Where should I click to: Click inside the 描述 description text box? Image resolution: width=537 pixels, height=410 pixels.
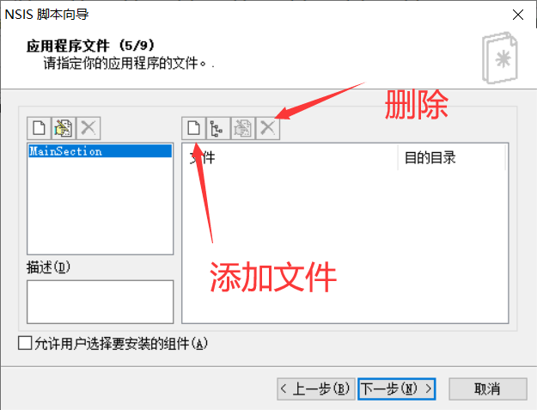[100, 302]
